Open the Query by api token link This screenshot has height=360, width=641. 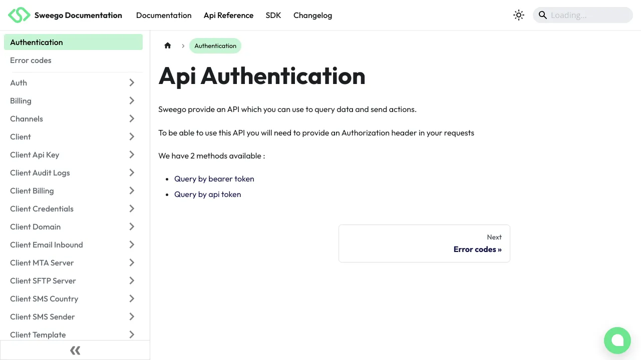pyautogui.click(x=207, y=194)
